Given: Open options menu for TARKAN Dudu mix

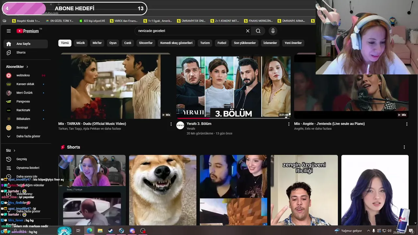Looking at the screenshot, I should coord(171,124).
